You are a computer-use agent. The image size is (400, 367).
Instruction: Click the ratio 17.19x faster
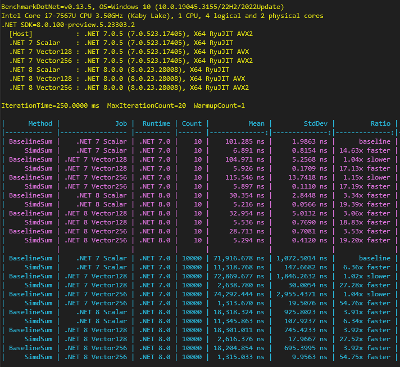[x=365, y=186]
